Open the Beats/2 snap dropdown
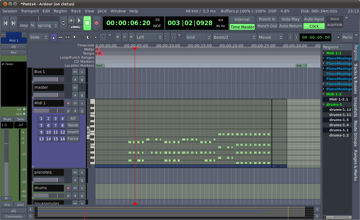 click(x=234, y=37)
